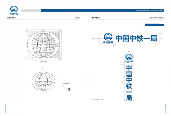Click left page 基本要素部分 section heading
Viewport: 171px width, 116px height.
pyautogui.click(x=11, y=18)
